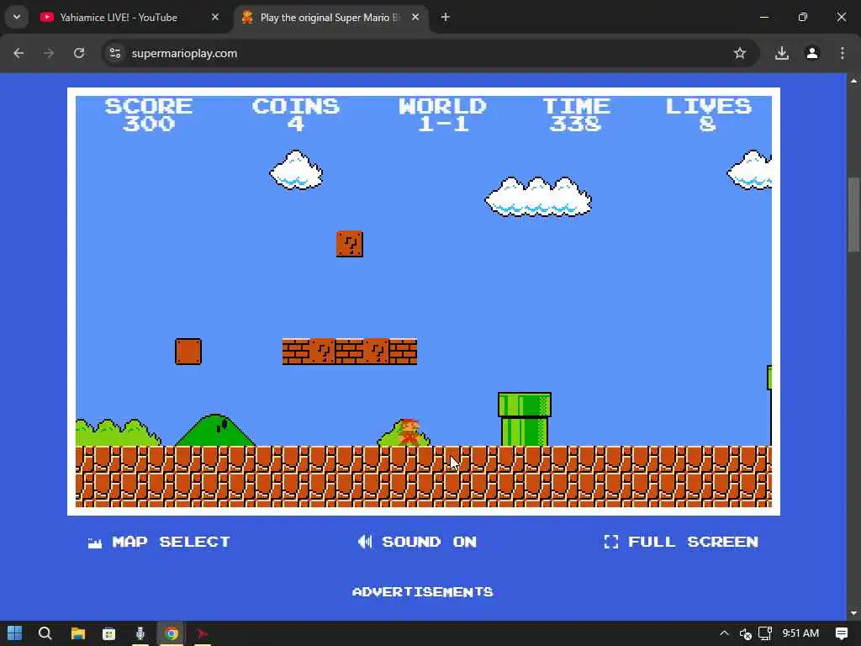Image resolution: width=861 pixels, height=646 pixels.
Task: Open the notification center icon
Action: 841,633
